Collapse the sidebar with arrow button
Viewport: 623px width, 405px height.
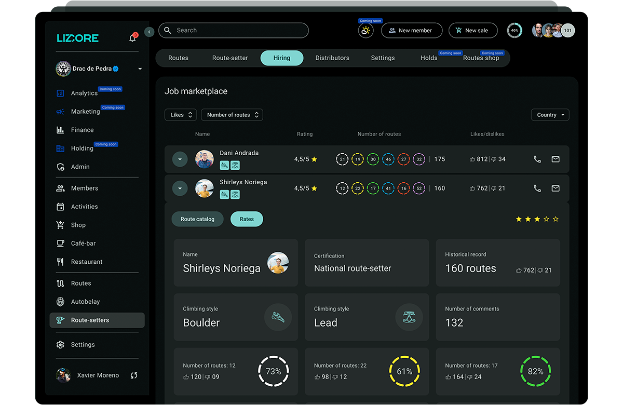[149, 32]
